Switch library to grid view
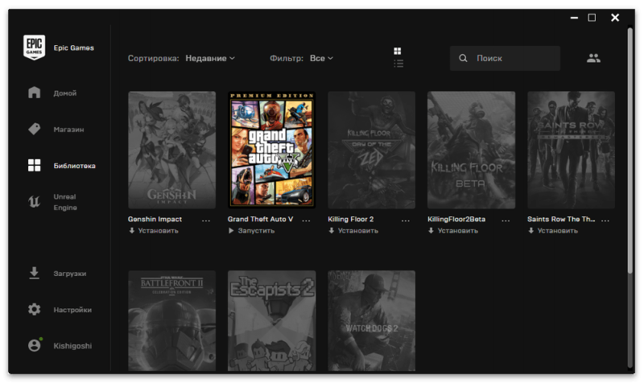Viewport: 644px width, 383px height. point(397,51)
